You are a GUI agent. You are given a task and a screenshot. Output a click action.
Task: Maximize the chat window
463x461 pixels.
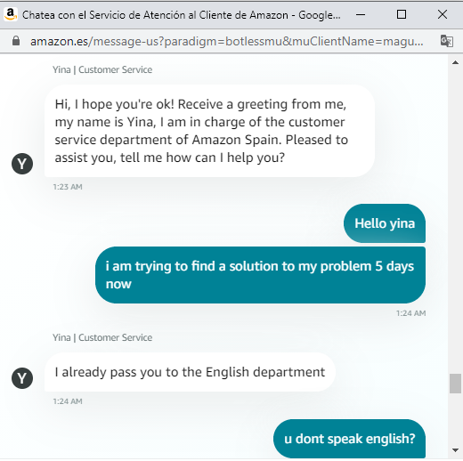click(402, 14)
